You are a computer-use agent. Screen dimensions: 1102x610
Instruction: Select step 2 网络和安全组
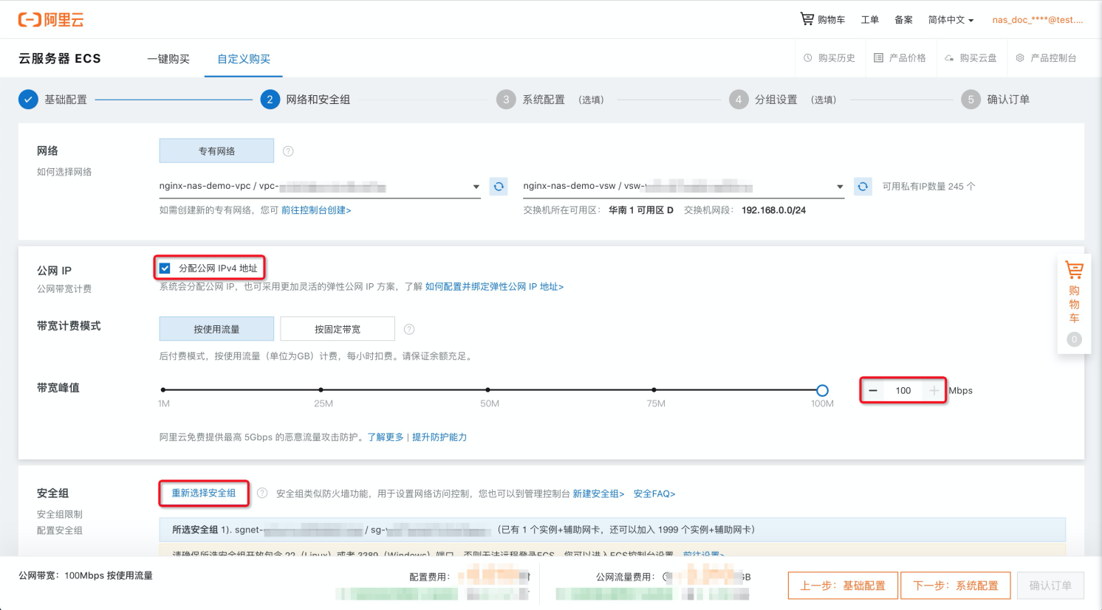(306, 100)
